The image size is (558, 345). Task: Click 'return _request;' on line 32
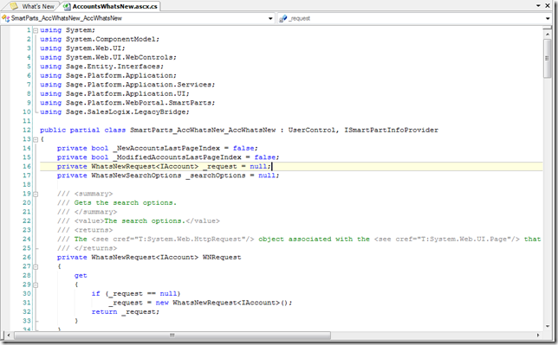click(x=126, y=312)
